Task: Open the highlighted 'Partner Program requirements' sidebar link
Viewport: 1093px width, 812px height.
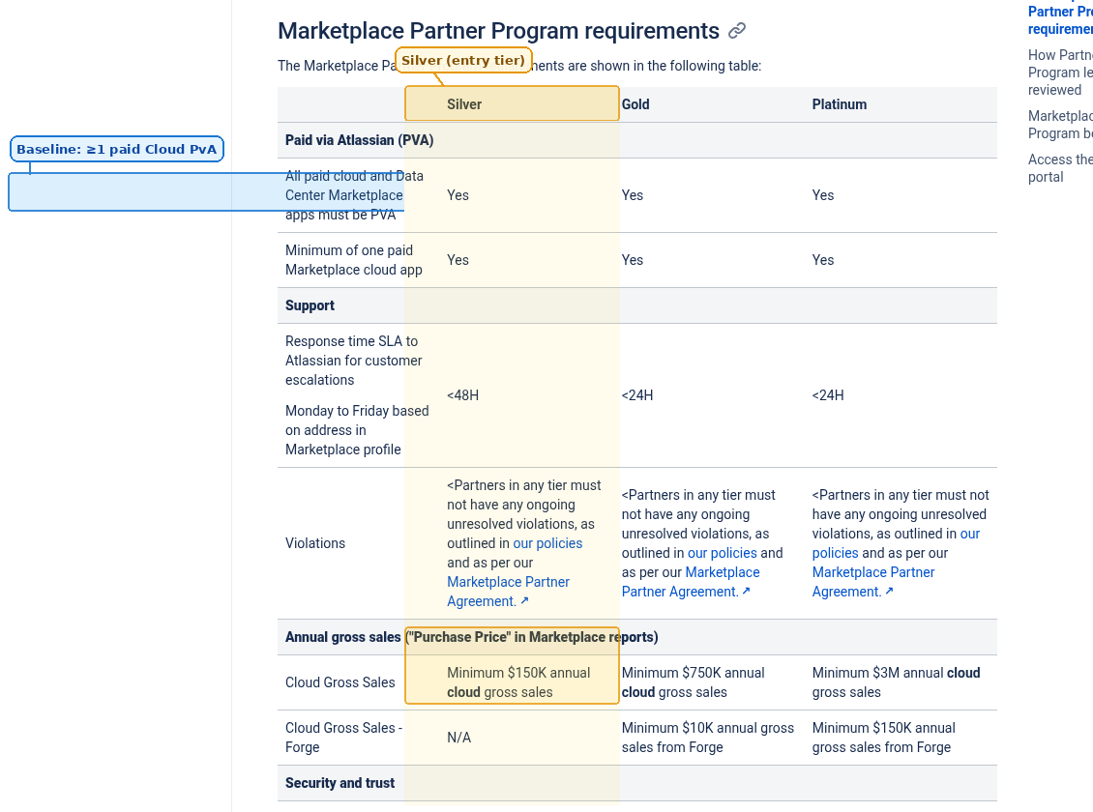Action: click(x=1060, y=20)
